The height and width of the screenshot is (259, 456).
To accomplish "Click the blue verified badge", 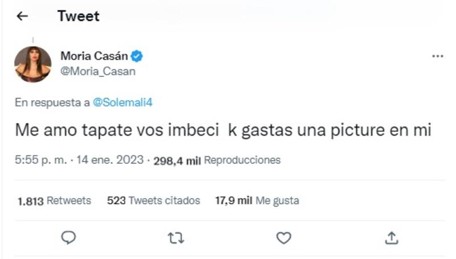I will [x=137, y=56].
